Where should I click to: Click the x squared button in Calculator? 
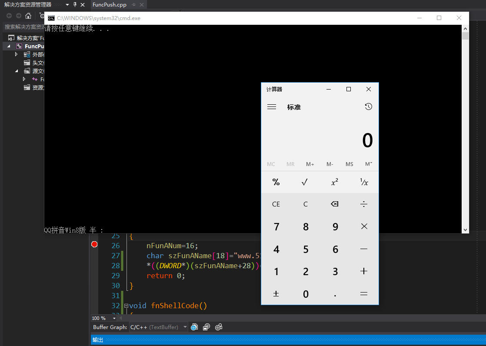pyautogui.click(x=335, y=182)
